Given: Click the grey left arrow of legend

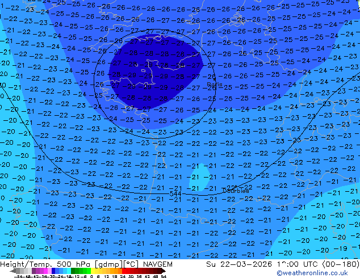Looking at the screenshot, I should pyautogui.click(x=13, y=271).
